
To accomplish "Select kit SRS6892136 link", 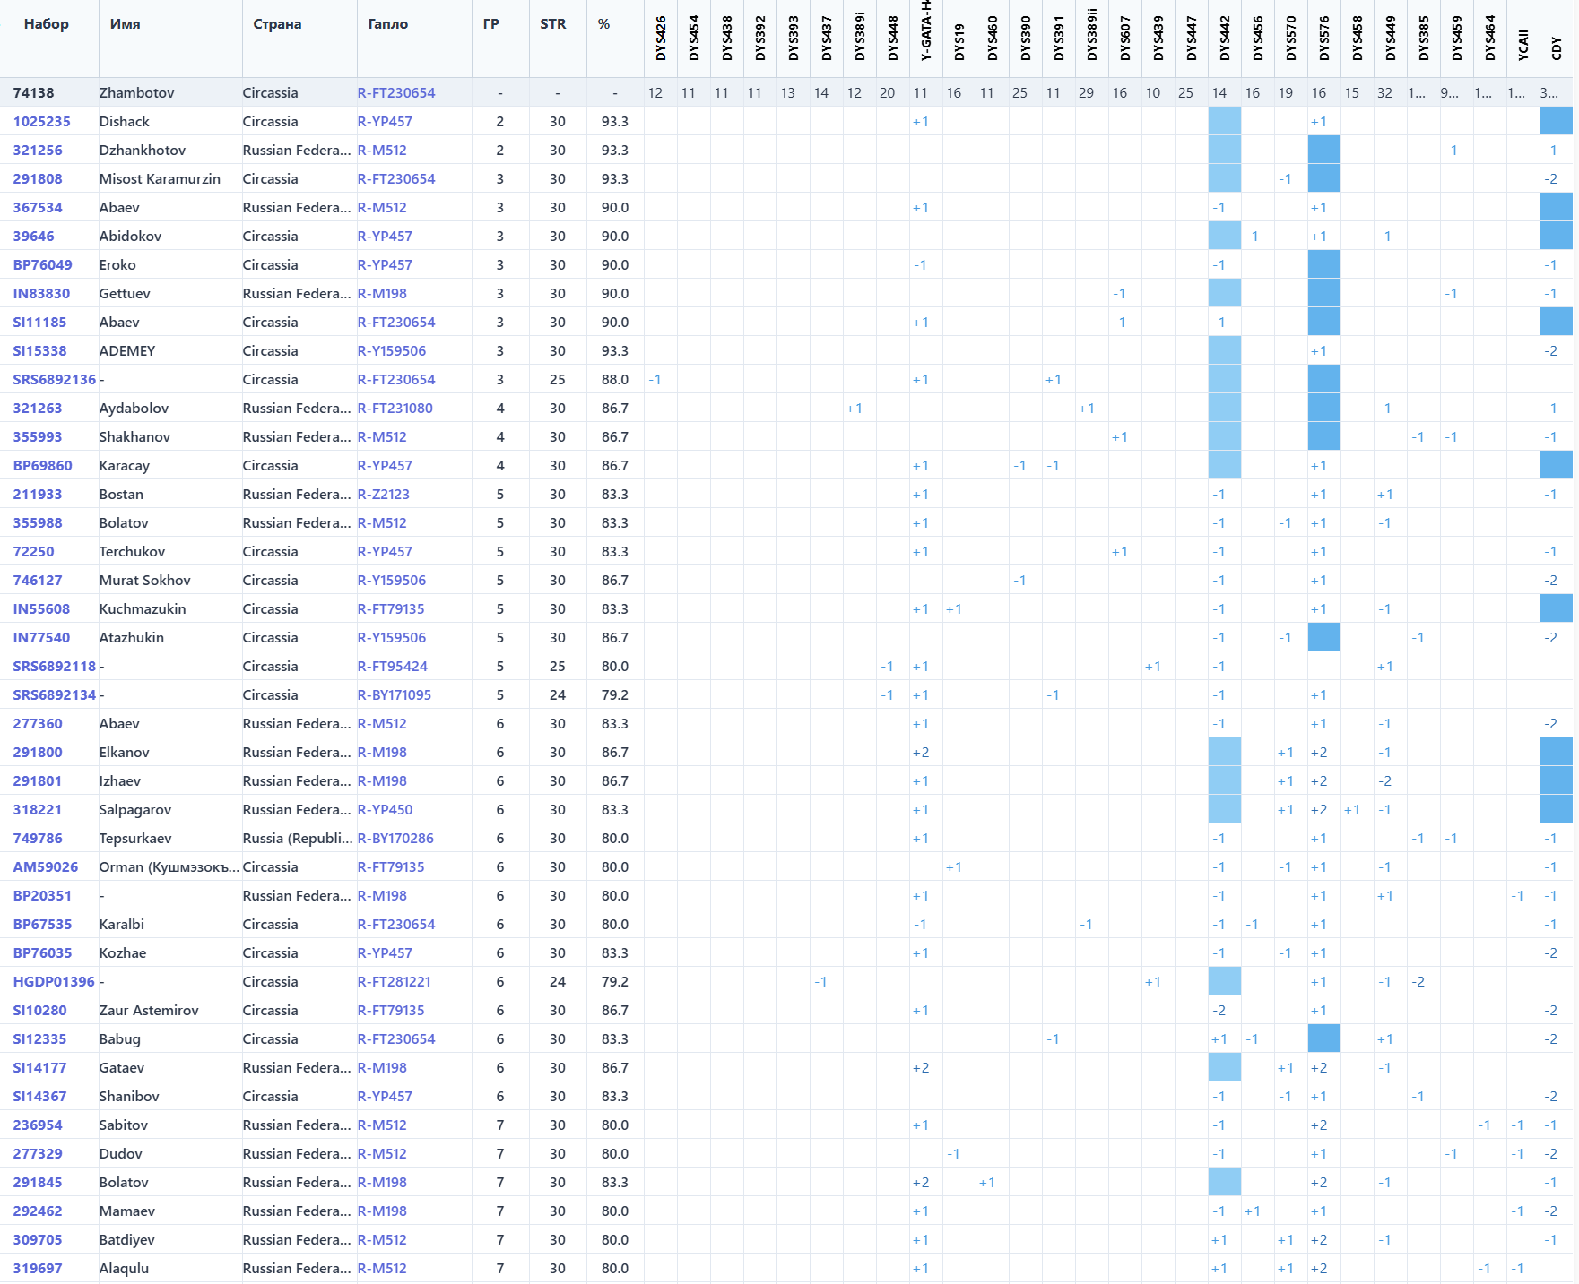I will tap(54, 379).
